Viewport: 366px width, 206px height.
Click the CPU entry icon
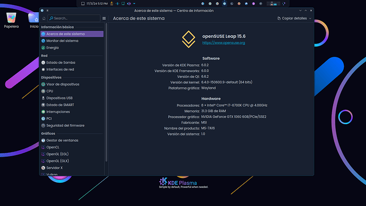[43, 91]
